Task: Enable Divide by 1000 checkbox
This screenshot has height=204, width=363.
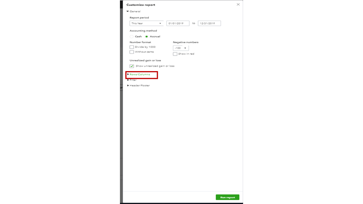Action: pos(132,47)
